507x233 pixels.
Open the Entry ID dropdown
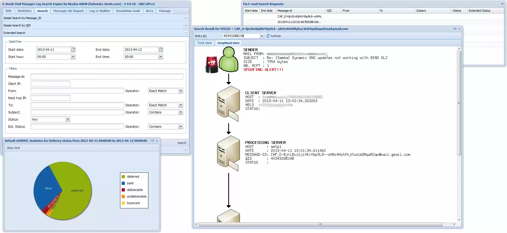tap(262, 36)
